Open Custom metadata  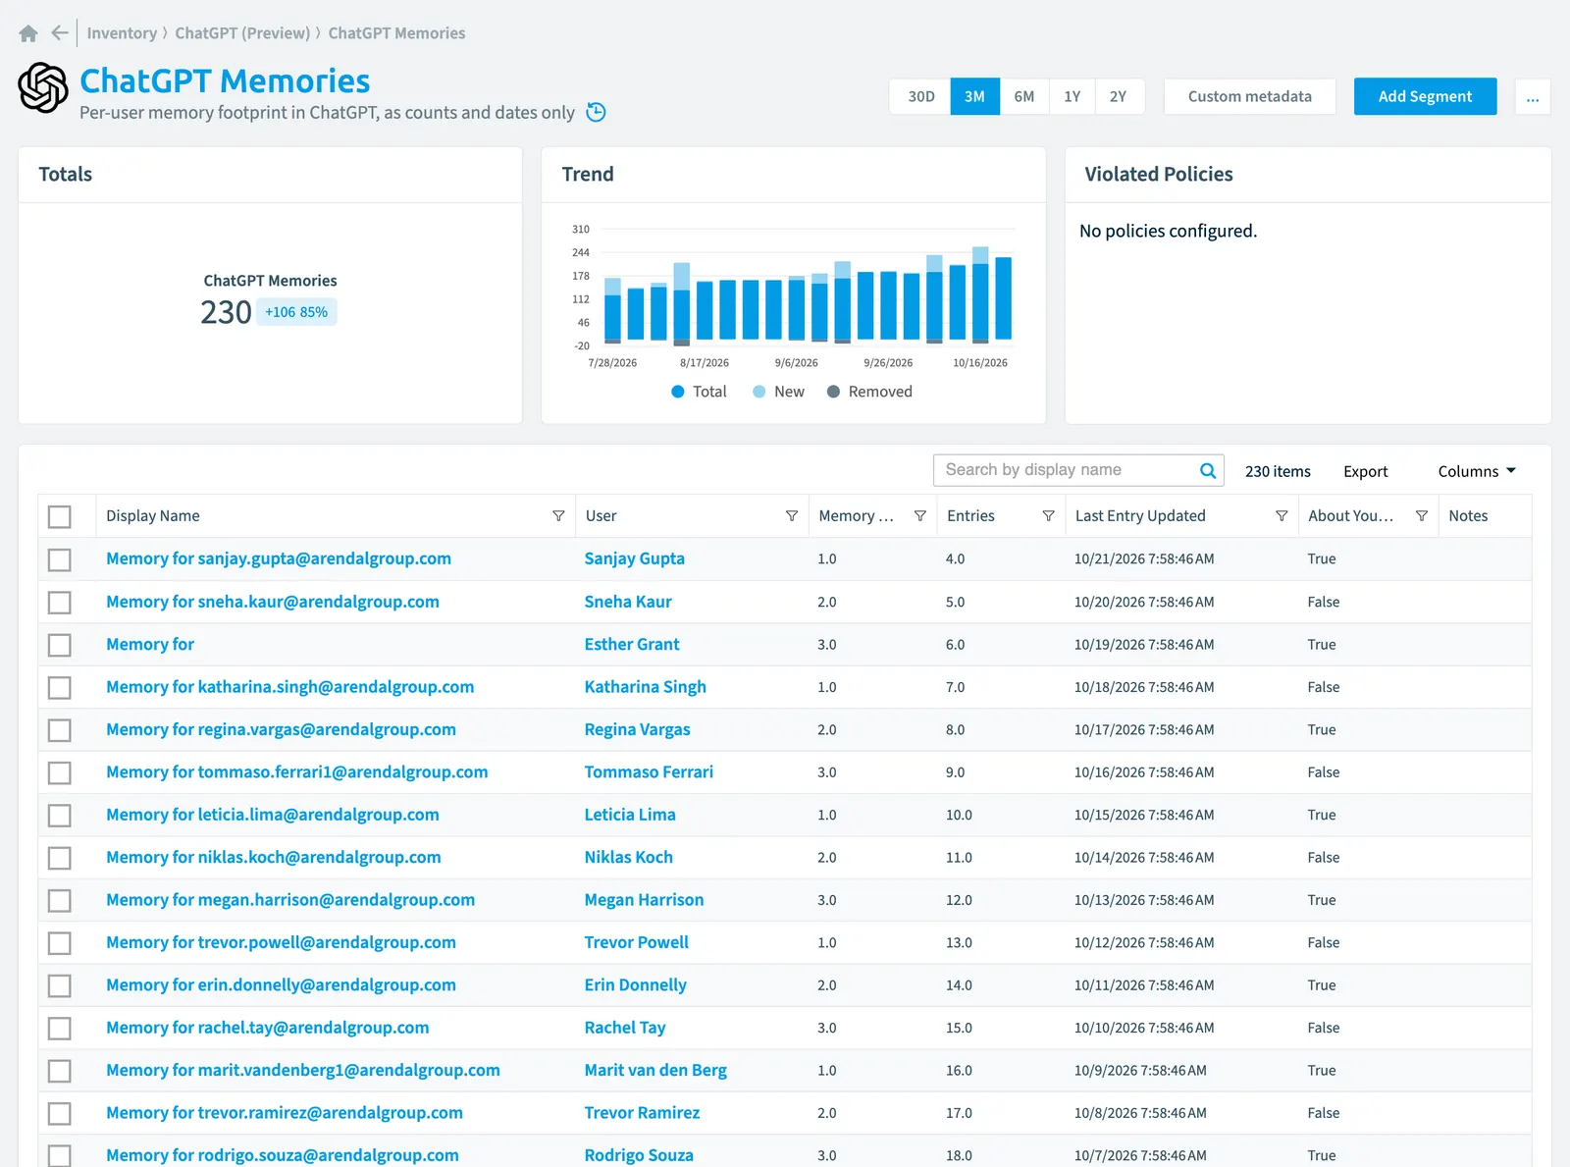tap(1249, 96)
